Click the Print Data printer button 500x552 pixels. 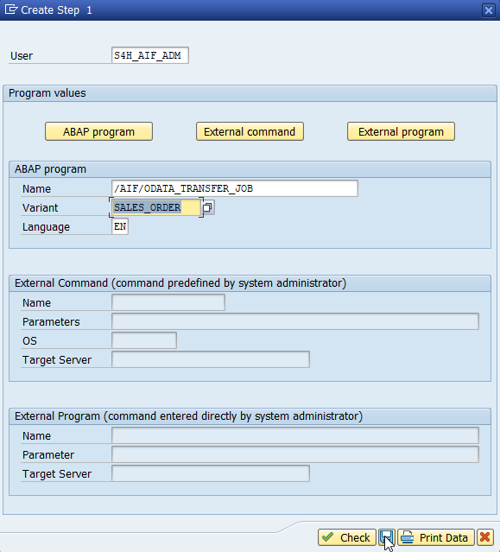[435, 537]
